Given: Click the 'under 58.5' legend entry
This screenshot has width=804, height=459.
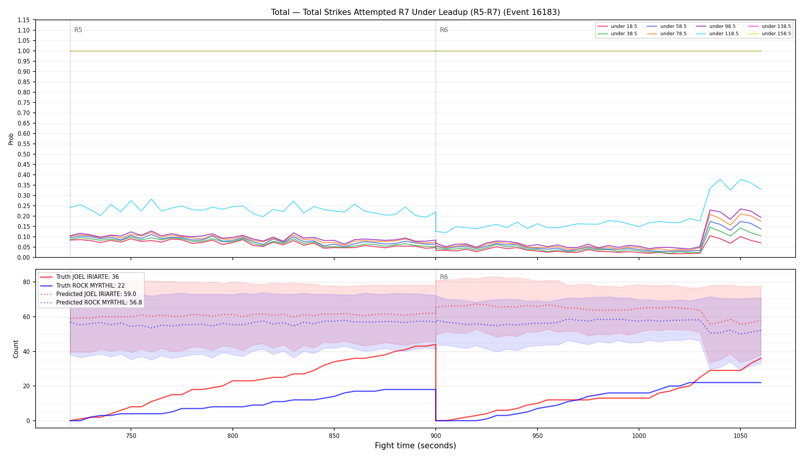Looking at the screenshot, I should tap(667, 26).
